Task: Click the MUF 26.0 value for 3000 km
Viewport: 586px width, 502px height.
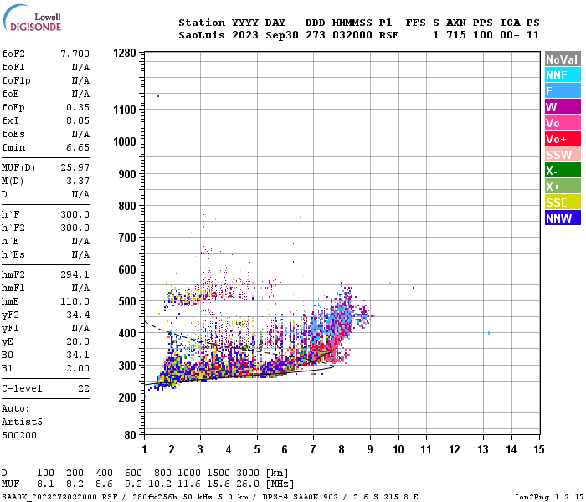Action: point(248,484)
